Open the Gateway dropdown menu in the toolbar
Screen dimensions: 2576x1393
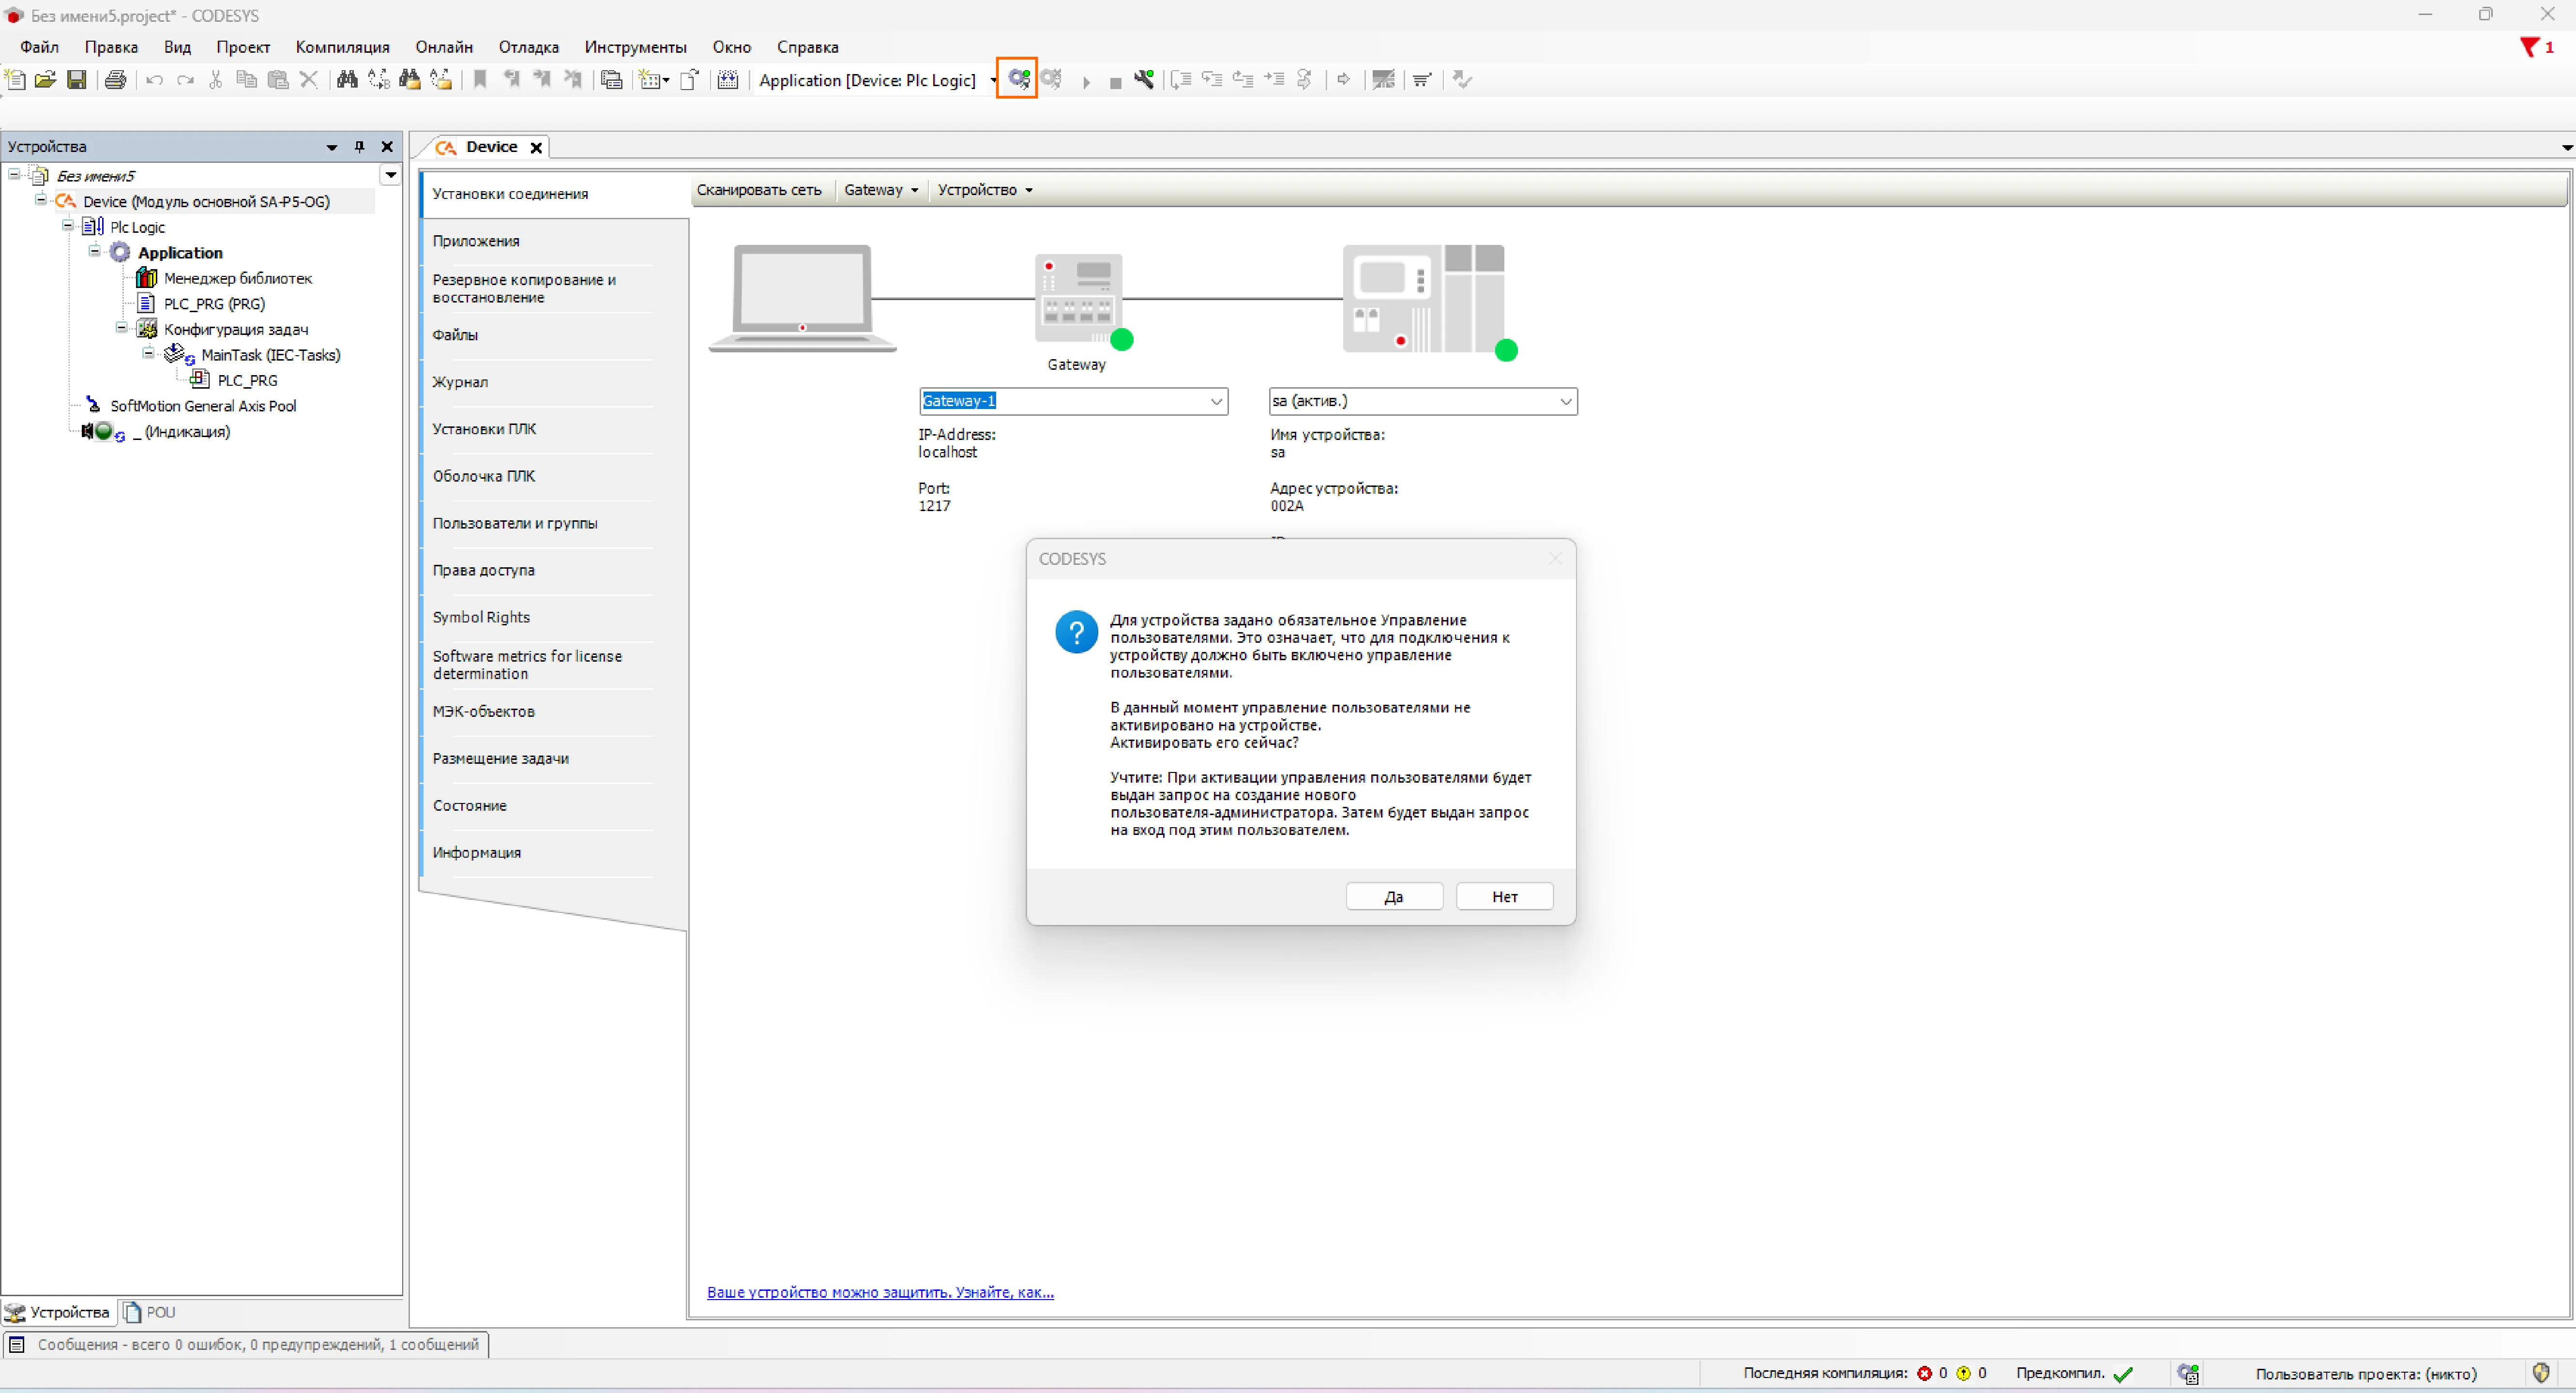pyautogui.click(x=881, y=190)
